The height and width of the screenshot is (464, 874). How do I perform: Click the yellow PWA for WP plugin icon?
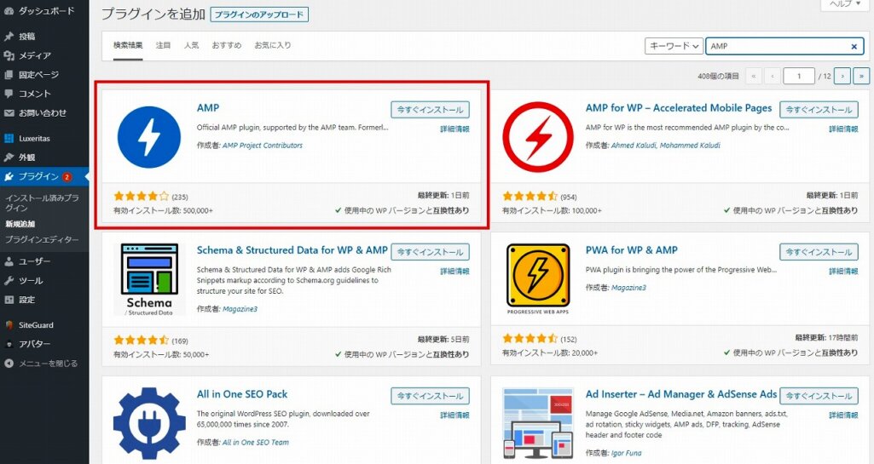[538, 277]
